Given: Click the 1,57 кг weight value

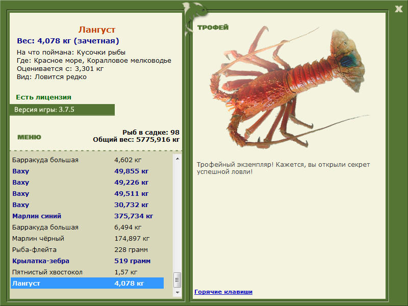Looking at the screenshot, I should tap(125, 272).
